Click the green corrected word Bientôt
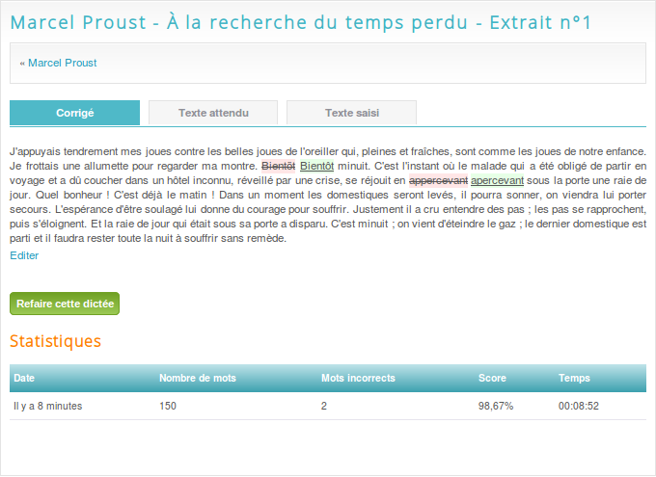The width and height of the screenshot is (656, 477). pos(316,166)
